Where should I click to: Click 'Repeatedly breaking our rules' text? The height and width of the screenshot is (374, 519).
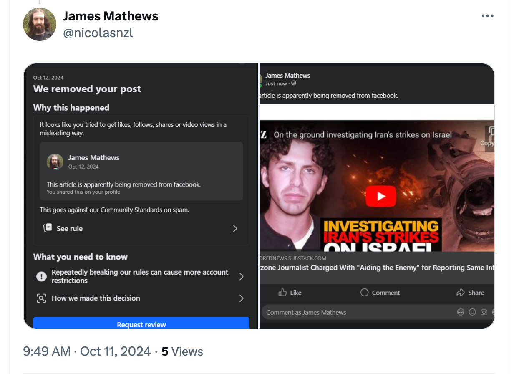pyautogui.click(x=140, y=276)
